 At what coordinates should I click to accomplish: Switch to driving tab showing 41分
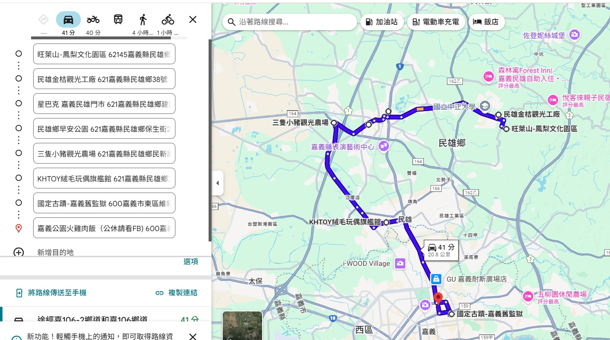[68, 25]
